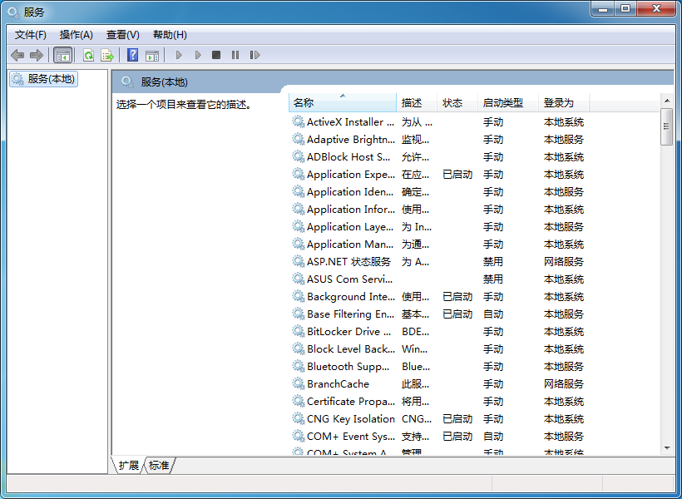Image resolution: width=682 pixels, height=499 pixels.
Task: Open the 文件(F) menu
Action: 31,34
